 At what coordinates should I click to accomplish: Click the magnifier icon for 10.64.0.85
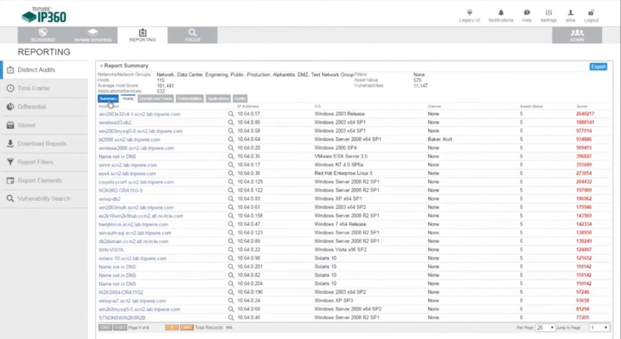point(231,122)
